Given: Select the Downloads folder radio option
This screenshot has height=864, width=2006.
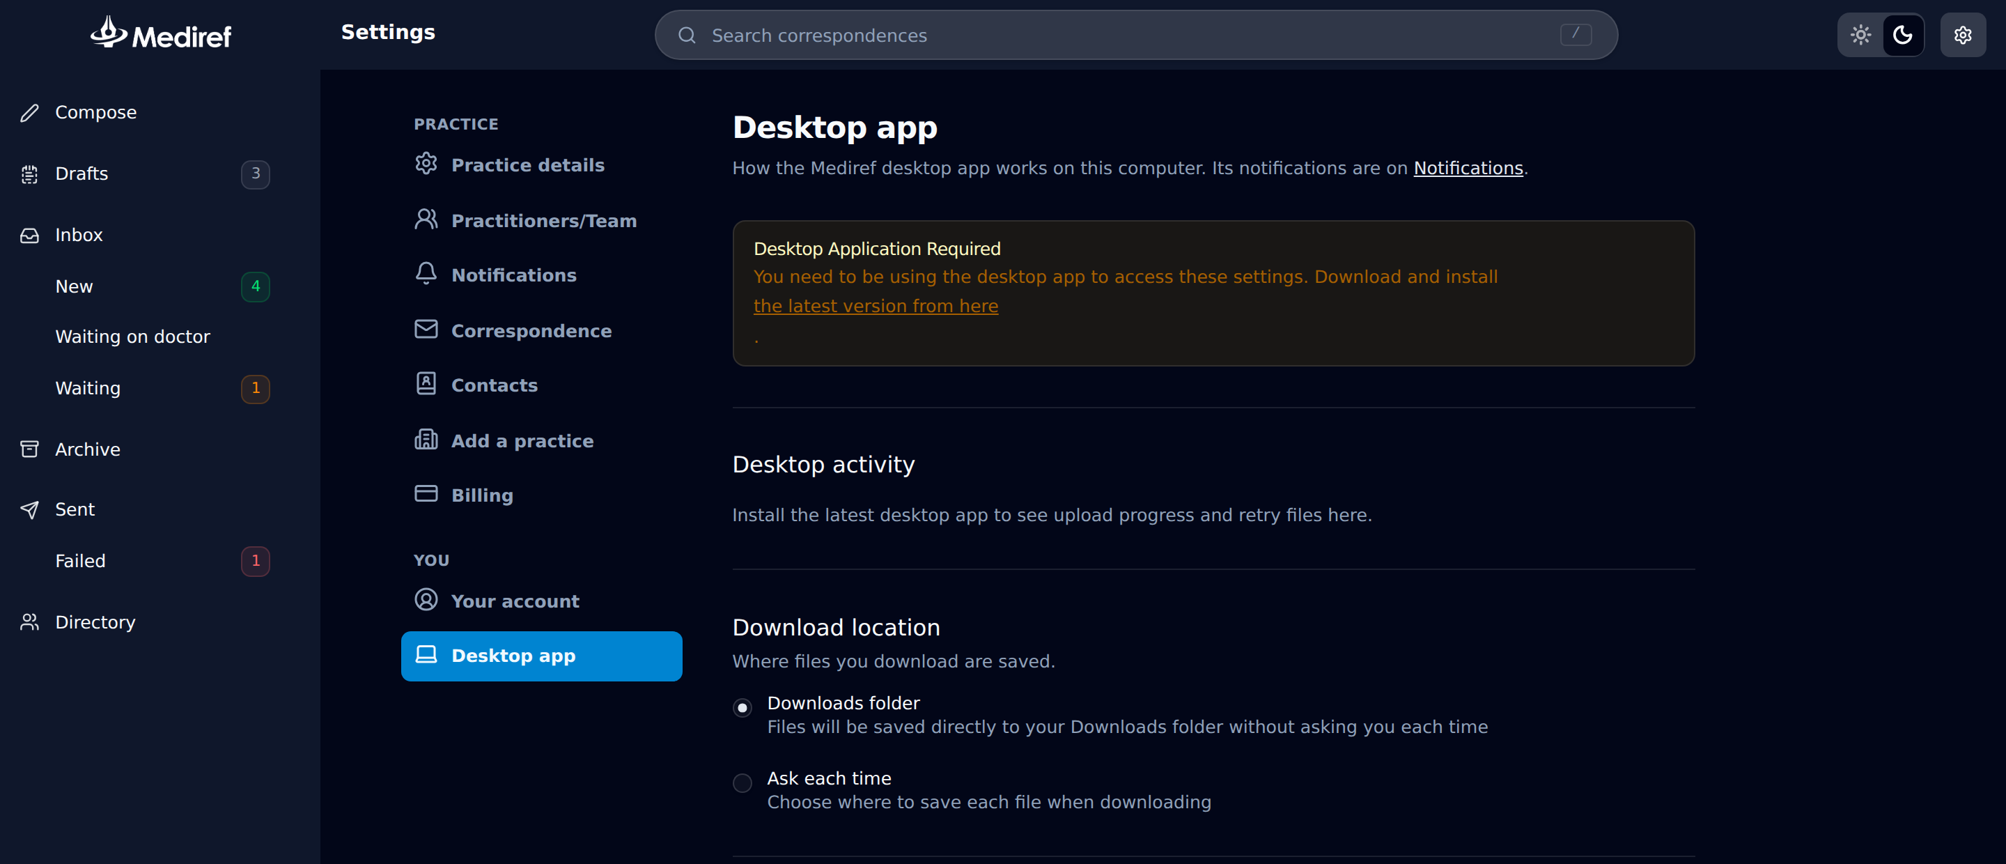Looking at the screenshot, I should pos(742,707).
